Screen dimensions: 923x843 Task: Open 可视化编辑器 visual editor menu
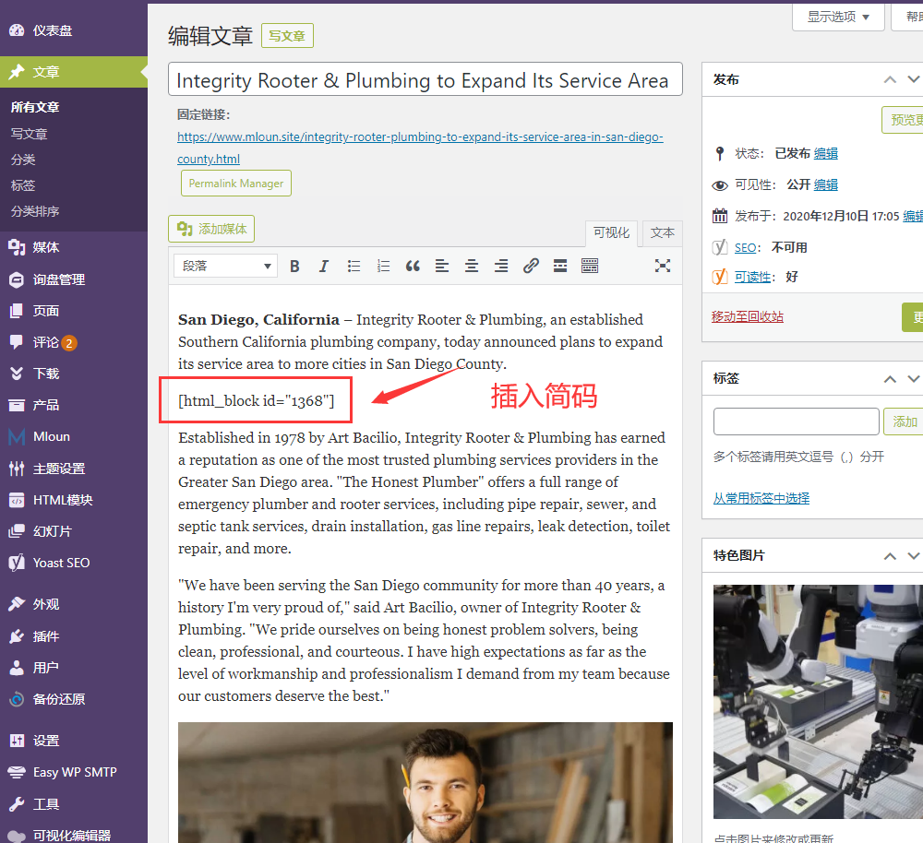74,836
